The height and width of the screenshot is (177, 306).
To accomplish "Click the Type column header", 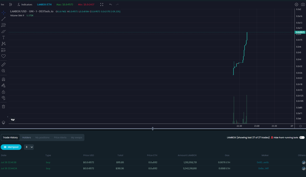I will tap(48, 155).
